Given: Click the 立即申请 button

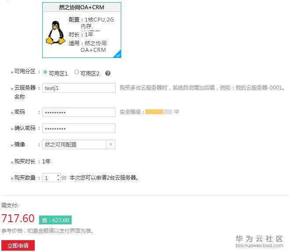Looking at the screenshot, I should [18, 245].
